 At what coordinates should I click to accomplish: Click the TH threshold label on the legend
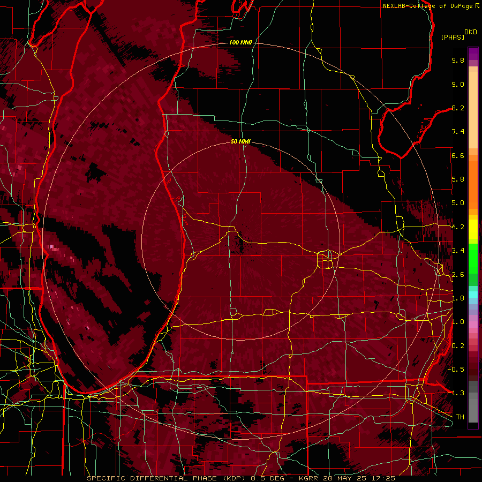[460, 417]
